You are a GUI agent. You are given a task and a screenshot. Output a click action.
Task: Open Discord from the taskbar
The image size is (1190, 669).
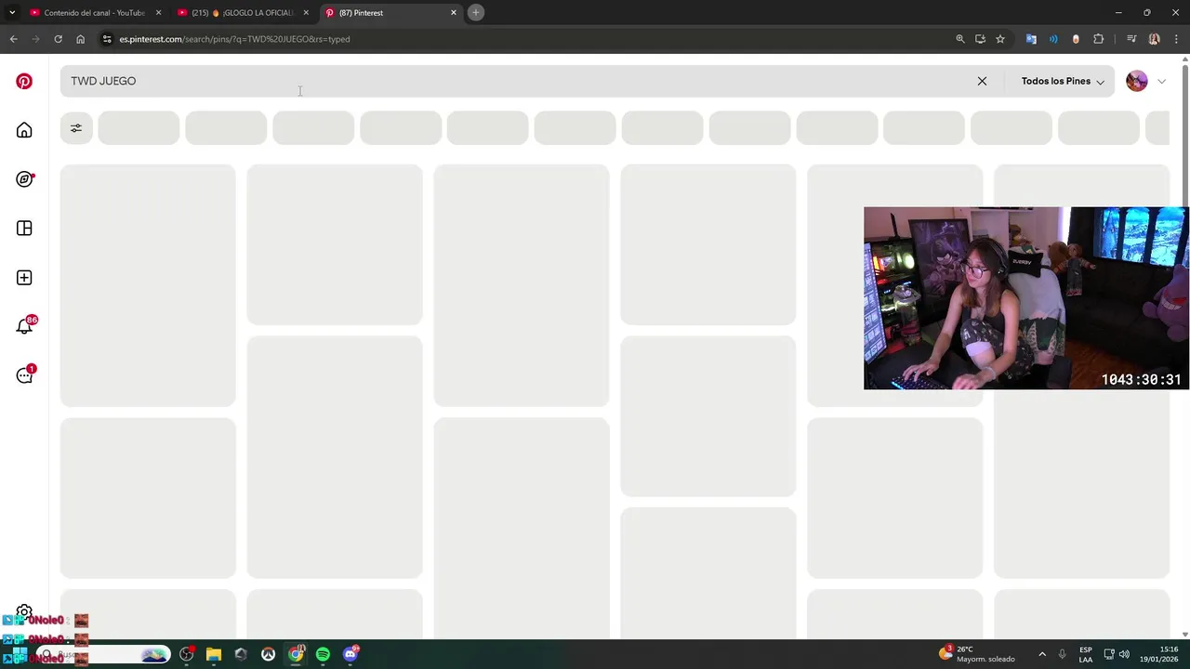pos(350,654)
